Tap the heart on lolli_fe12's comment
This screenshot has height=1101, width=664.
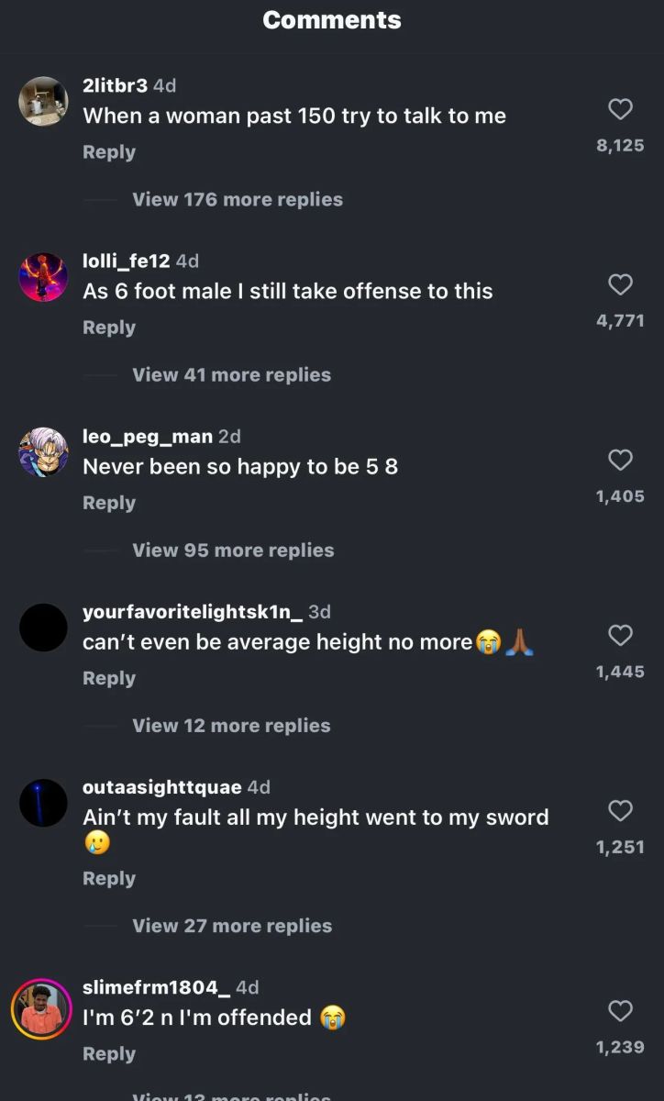click(621, 284)
